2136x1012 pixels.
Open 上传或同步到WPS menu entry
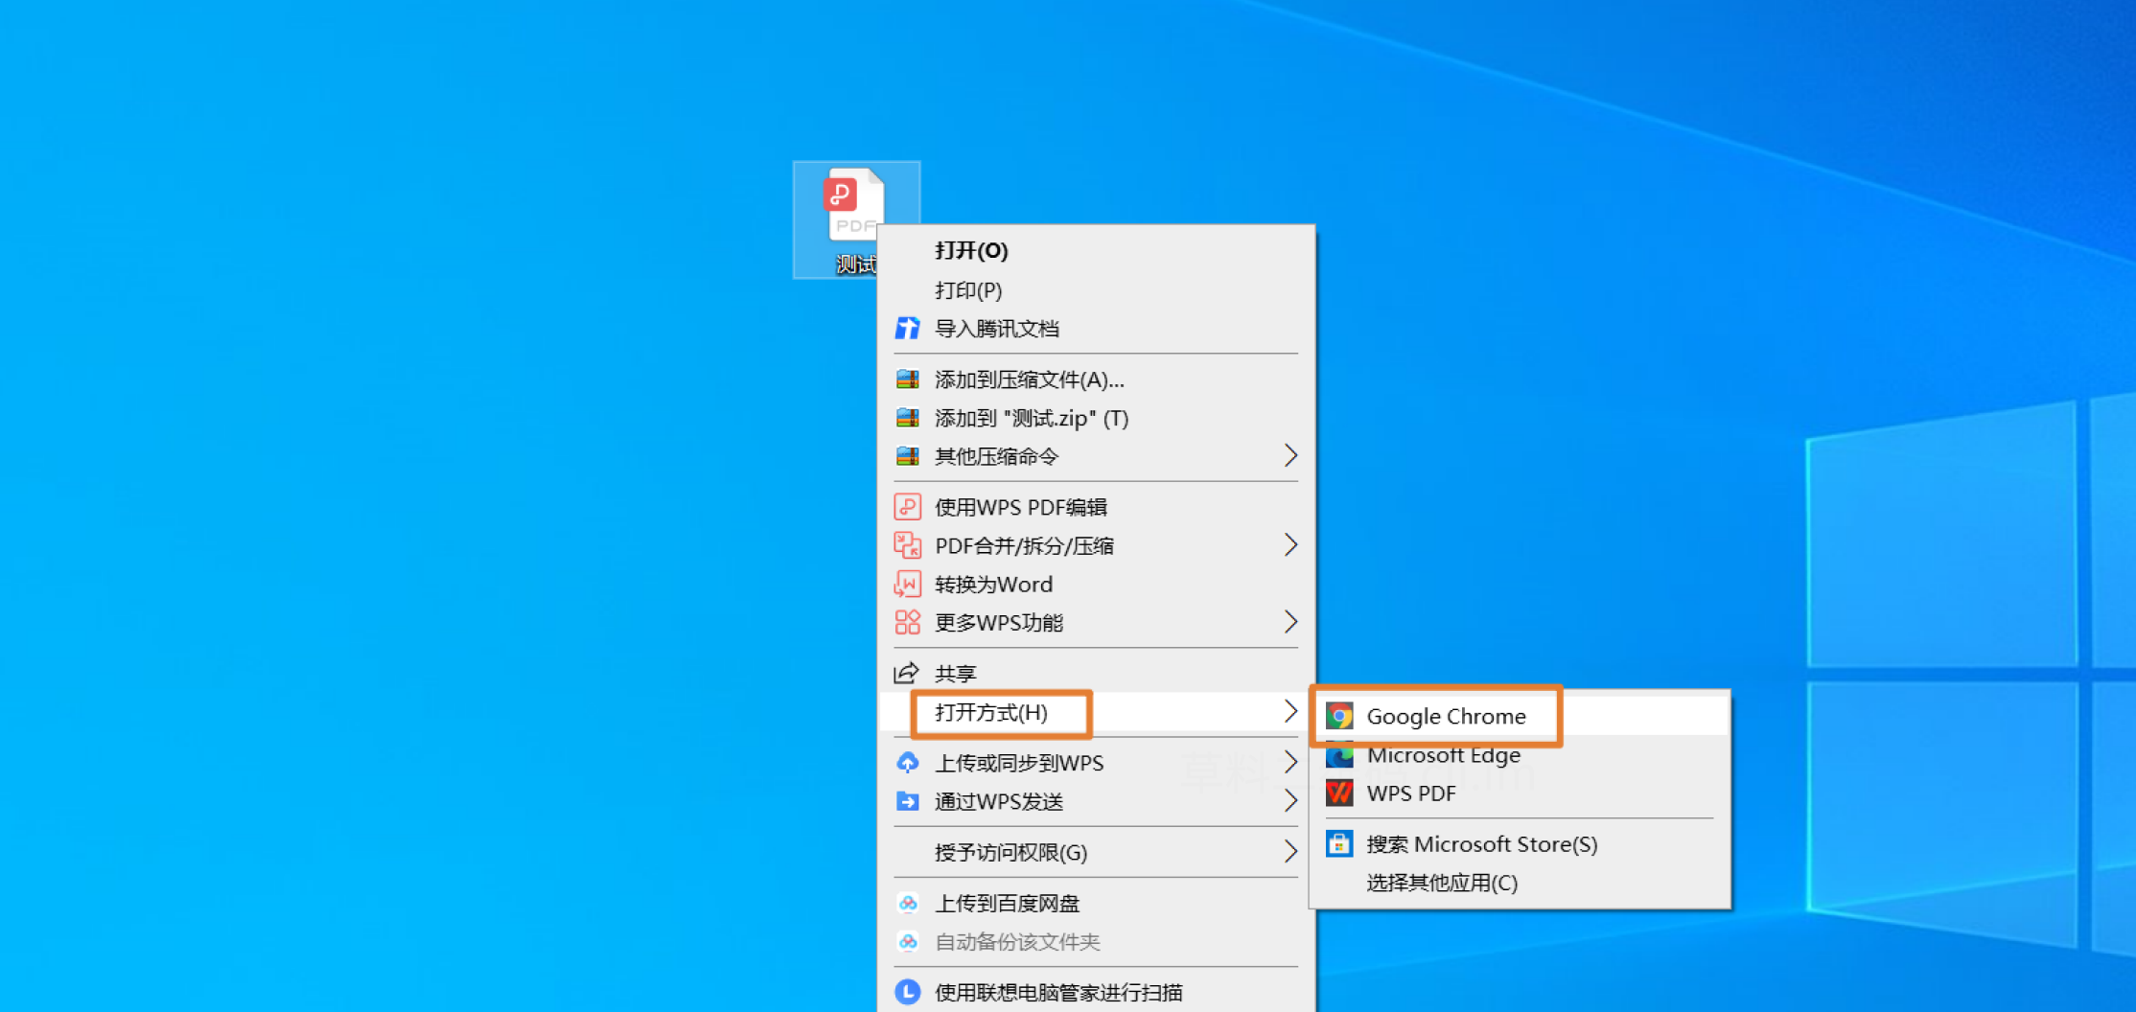[1096, 763]
